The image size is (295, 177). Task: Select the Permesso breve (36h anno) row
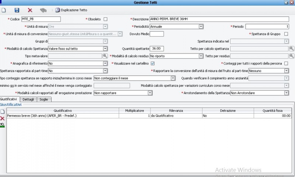point(149,116)
